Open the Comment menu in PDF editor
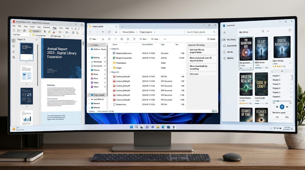 click(46, 27)
